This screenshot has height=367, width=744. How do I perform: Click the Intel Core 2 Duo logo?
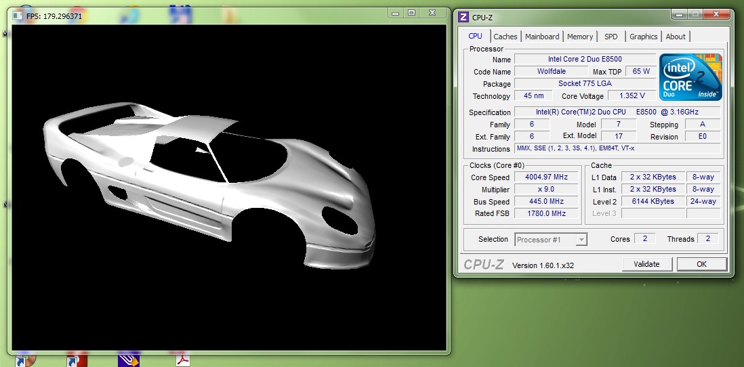coord(690,77)
